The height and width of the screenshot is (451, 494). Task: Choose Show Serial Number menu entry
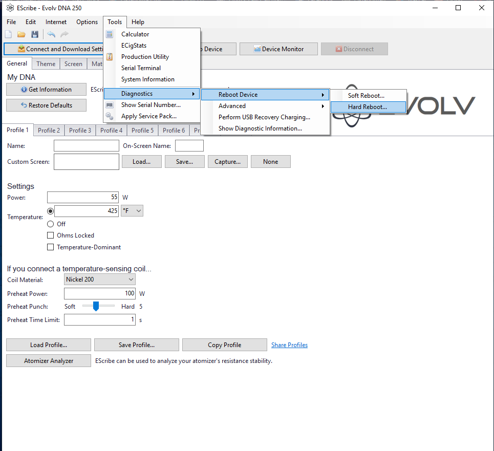click(151, 105)
